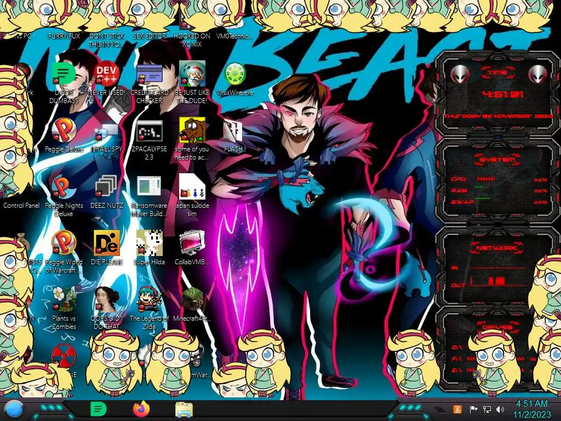Click the SWAP 29% value
Image resolution: width=561 pixels, height=421 pixels.
[540, 202]
